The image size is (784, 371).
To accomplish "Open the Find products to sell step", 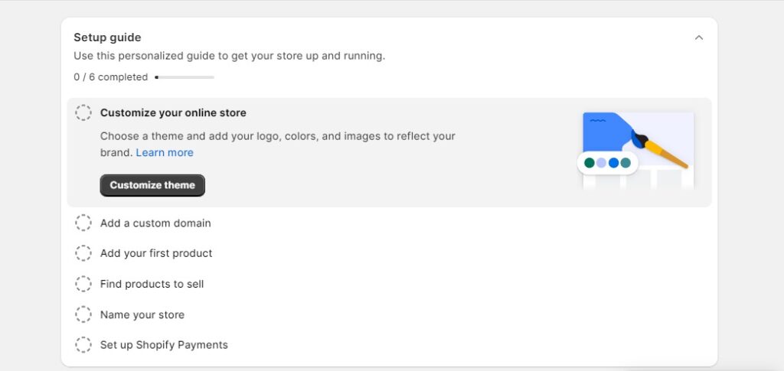I will [x=152, y=284].
